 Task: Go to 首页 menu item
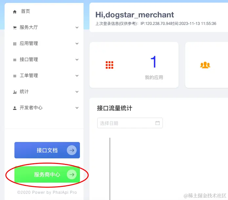(x=44, y=11)
